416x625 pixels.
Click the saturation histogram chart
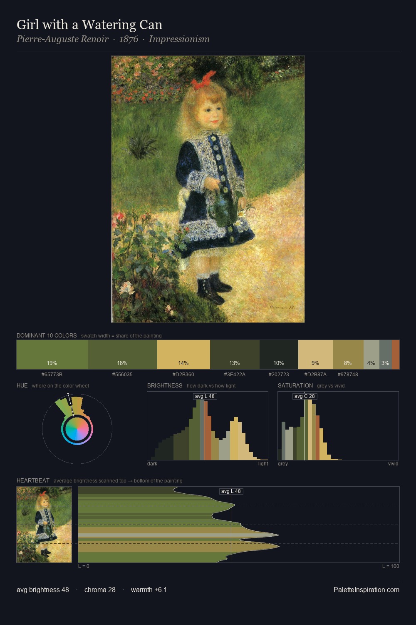(338, 426)
